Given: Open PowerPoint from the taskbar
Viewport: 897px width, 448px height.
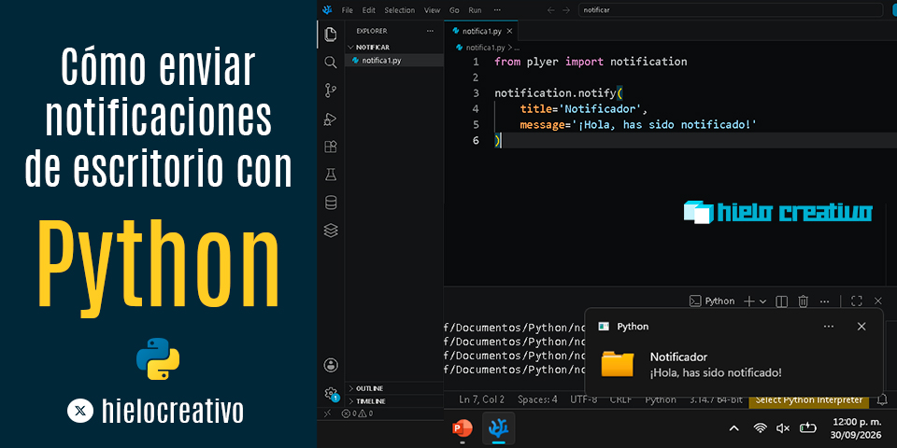Looking at the screenshot, I should click(x=463, y=428).
